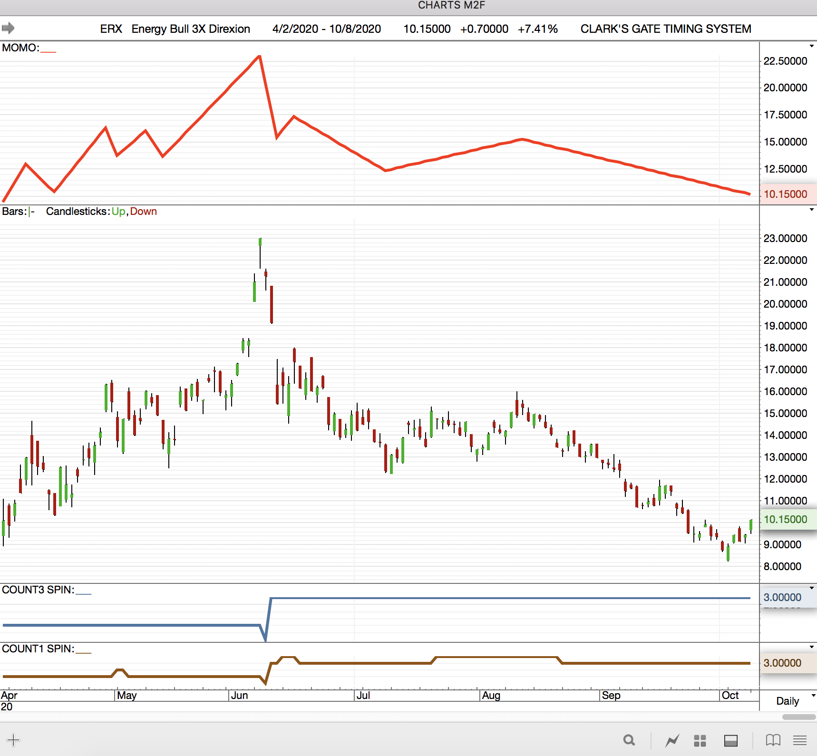Open the magnifying glass search tool
Image resolution: width=817 pixels, height=756 pixels.
[x=629, y=740]
